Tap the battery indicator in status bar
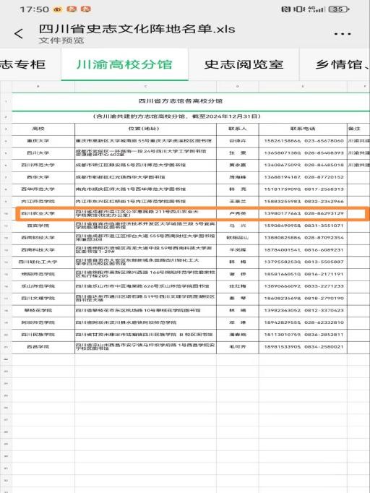The image size is (370, 493). pyautogui.click(x=338, y=9)
